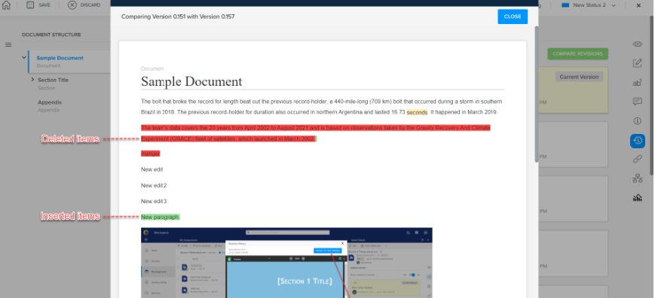Click the embedded Workspace screenshot image

pyautogui.click(x=286, y=263)
